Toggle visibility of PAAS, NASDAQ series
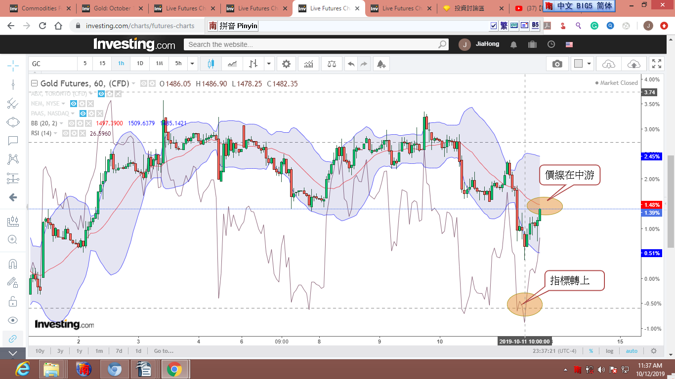The height and width of the screenshot is (379, 675). 84,114
